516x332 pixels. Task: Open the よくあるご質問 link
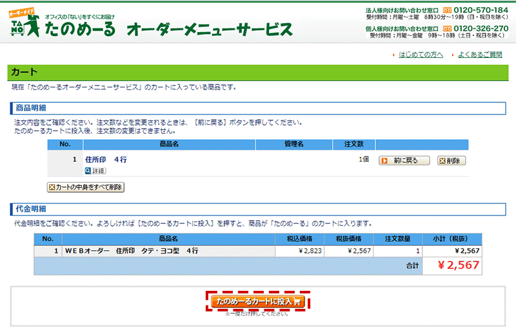pyautogui.click(x=480, y=55)
